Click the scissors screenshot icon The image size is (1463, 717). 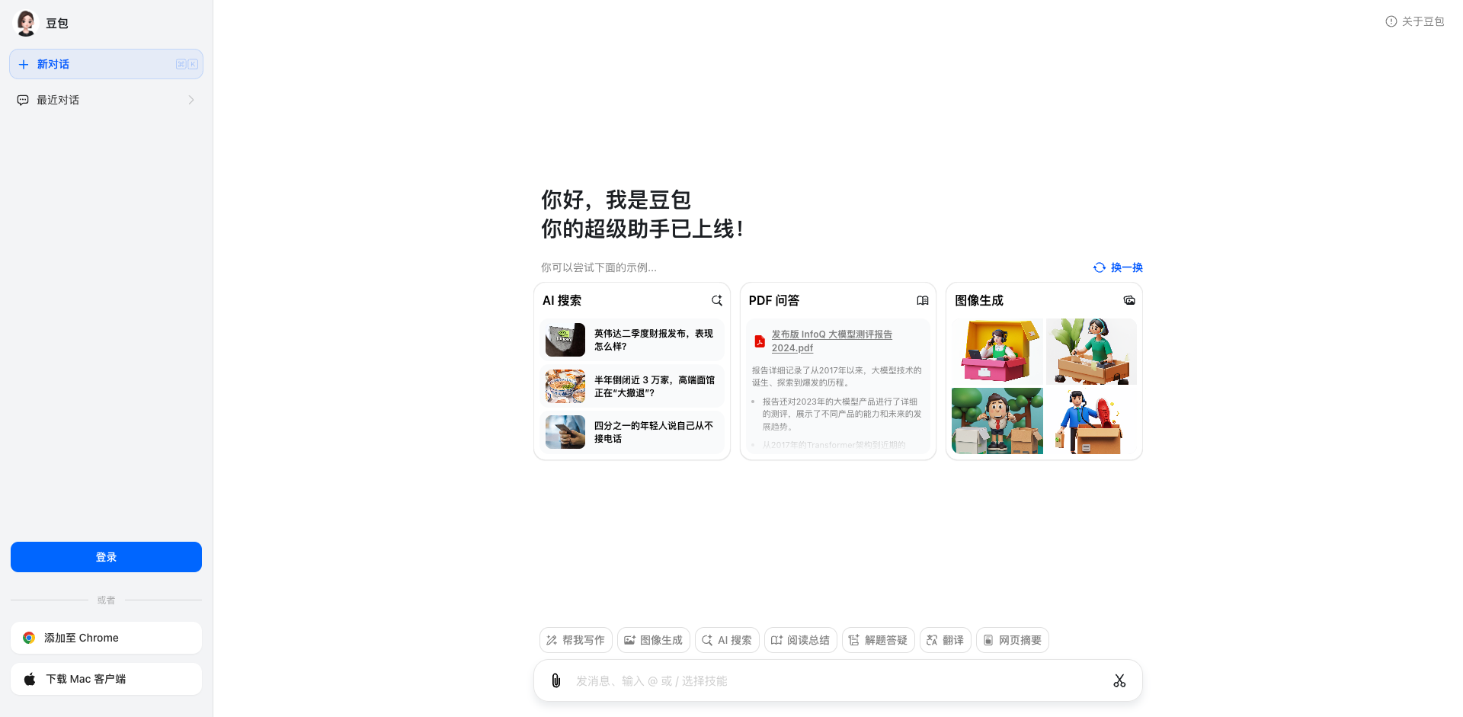pos(1119,680)
